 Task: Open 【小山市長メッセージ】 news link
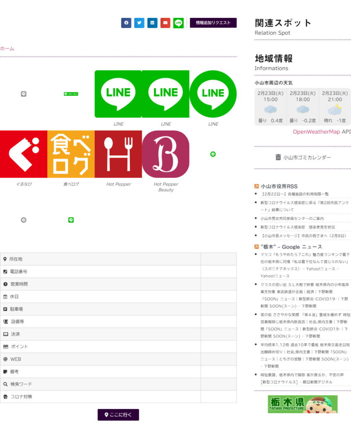304,236
